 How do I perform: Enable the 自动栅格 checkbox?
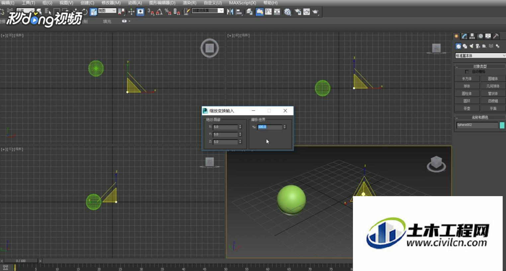coord(467,72)
